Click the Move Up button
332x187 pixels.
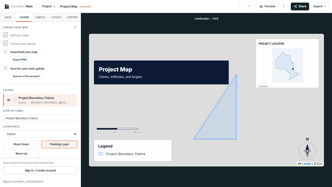coord(21,154)
